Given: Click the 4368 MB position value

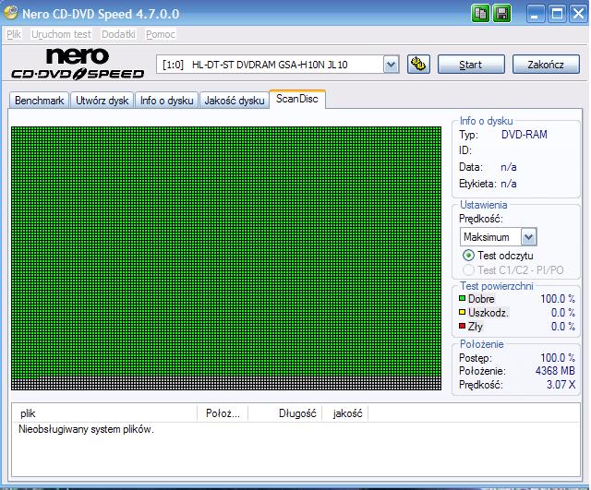Looking at the screenshot, I should pos(555,371).
